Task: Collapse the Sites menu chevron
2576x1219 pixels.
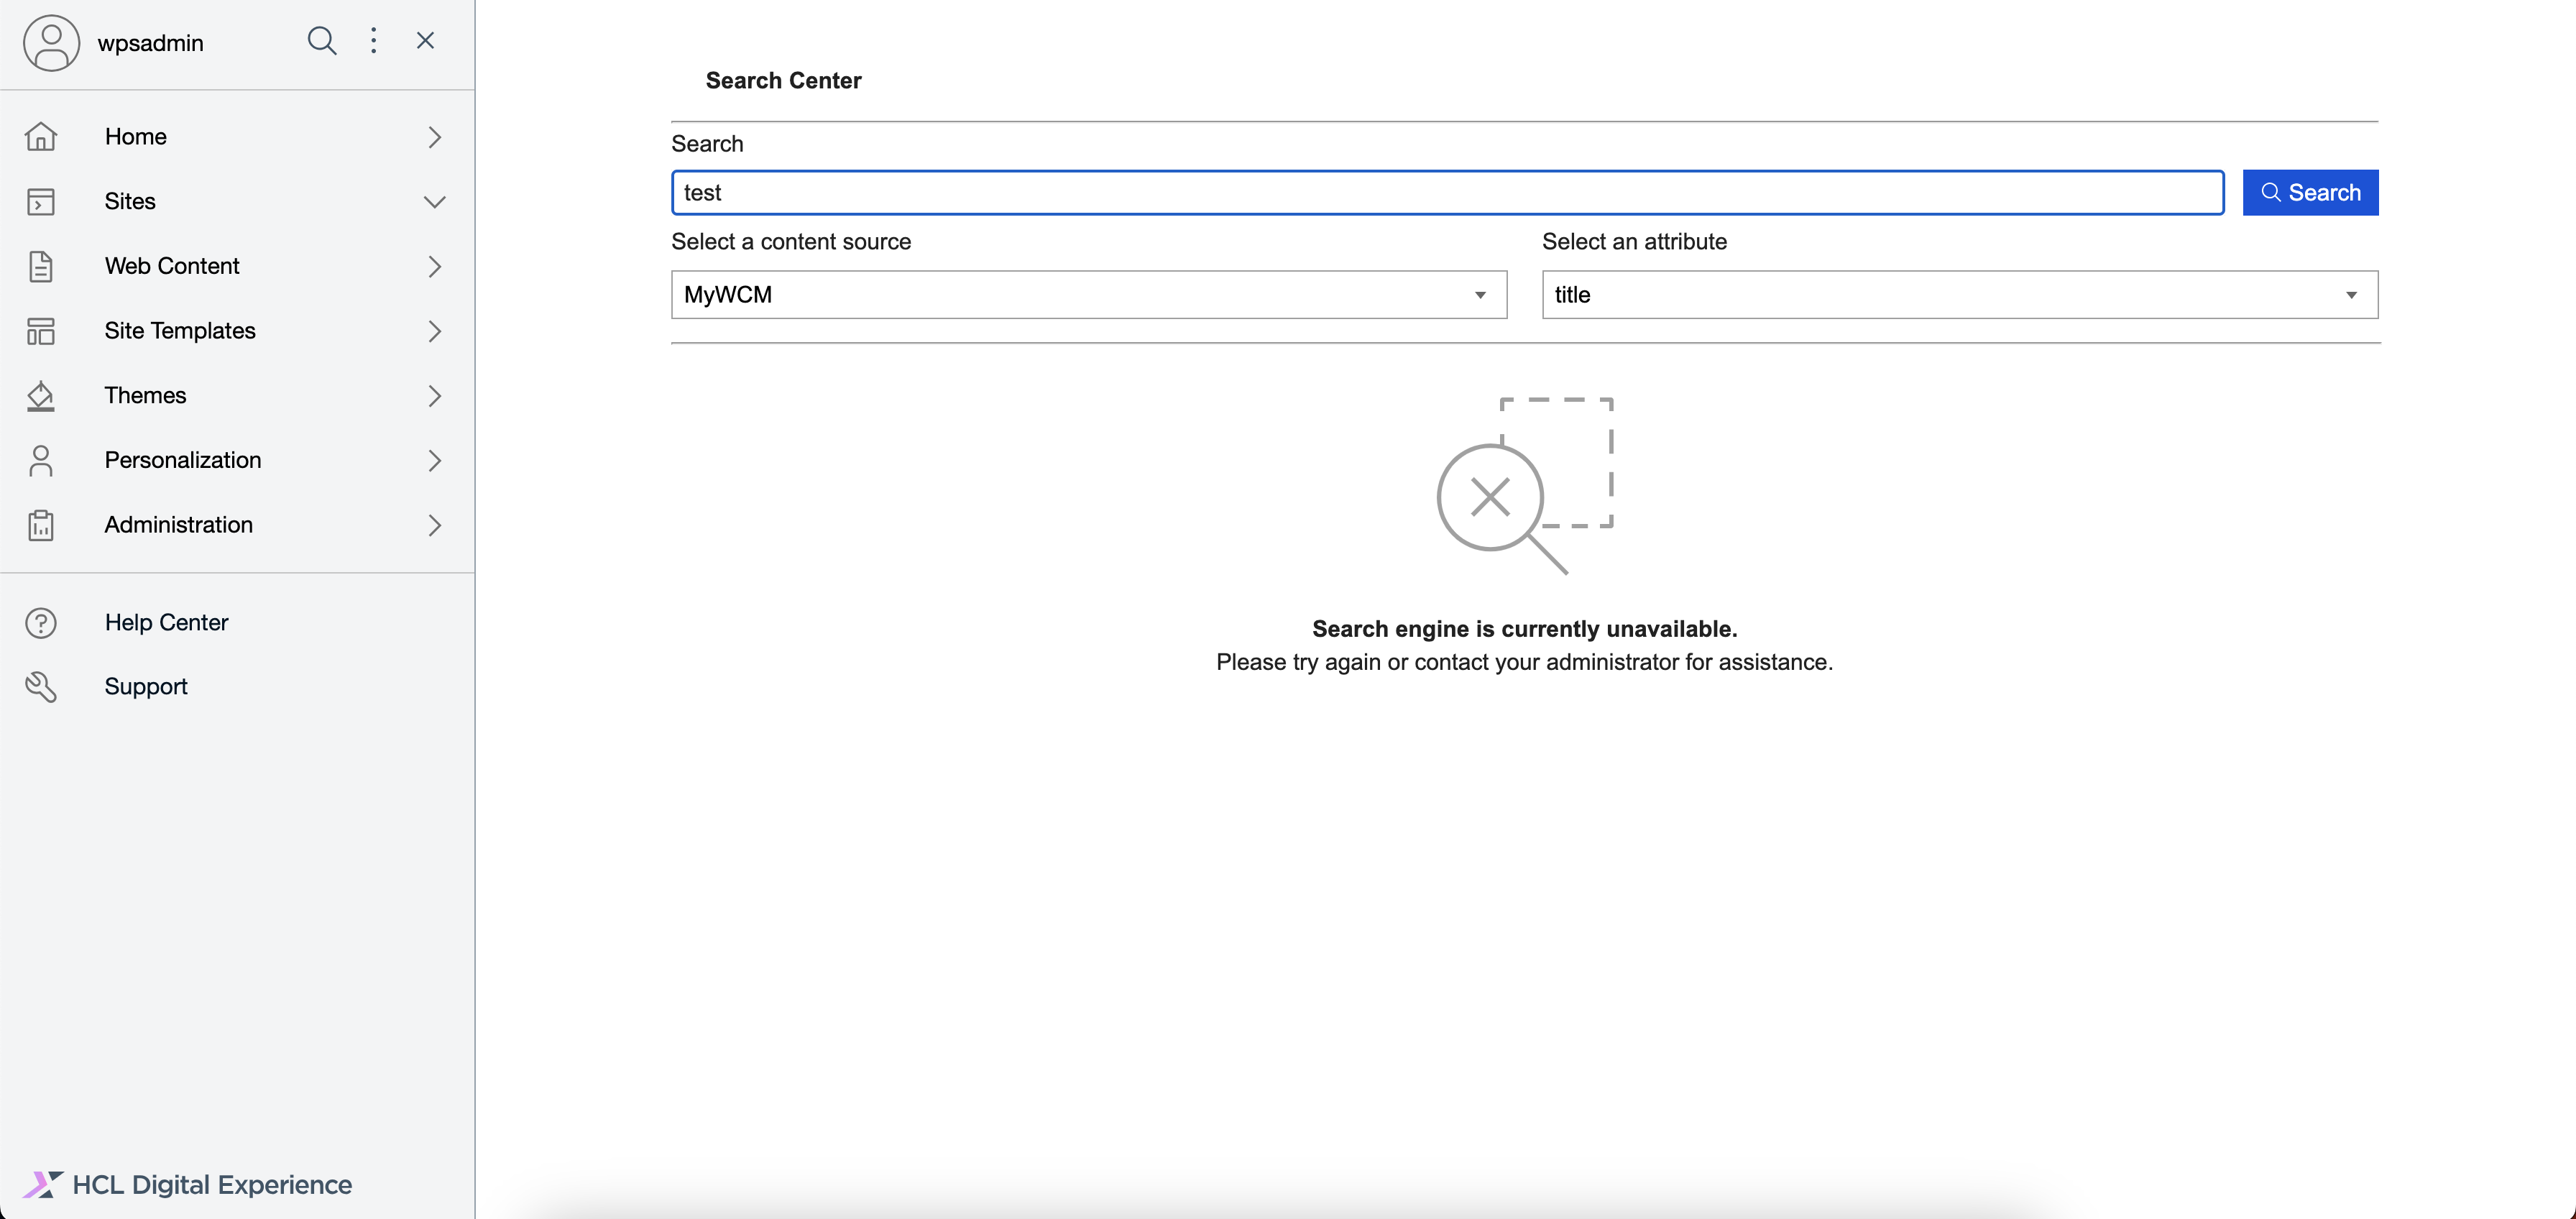Action: pyautogui.click(x=434, y=202)
